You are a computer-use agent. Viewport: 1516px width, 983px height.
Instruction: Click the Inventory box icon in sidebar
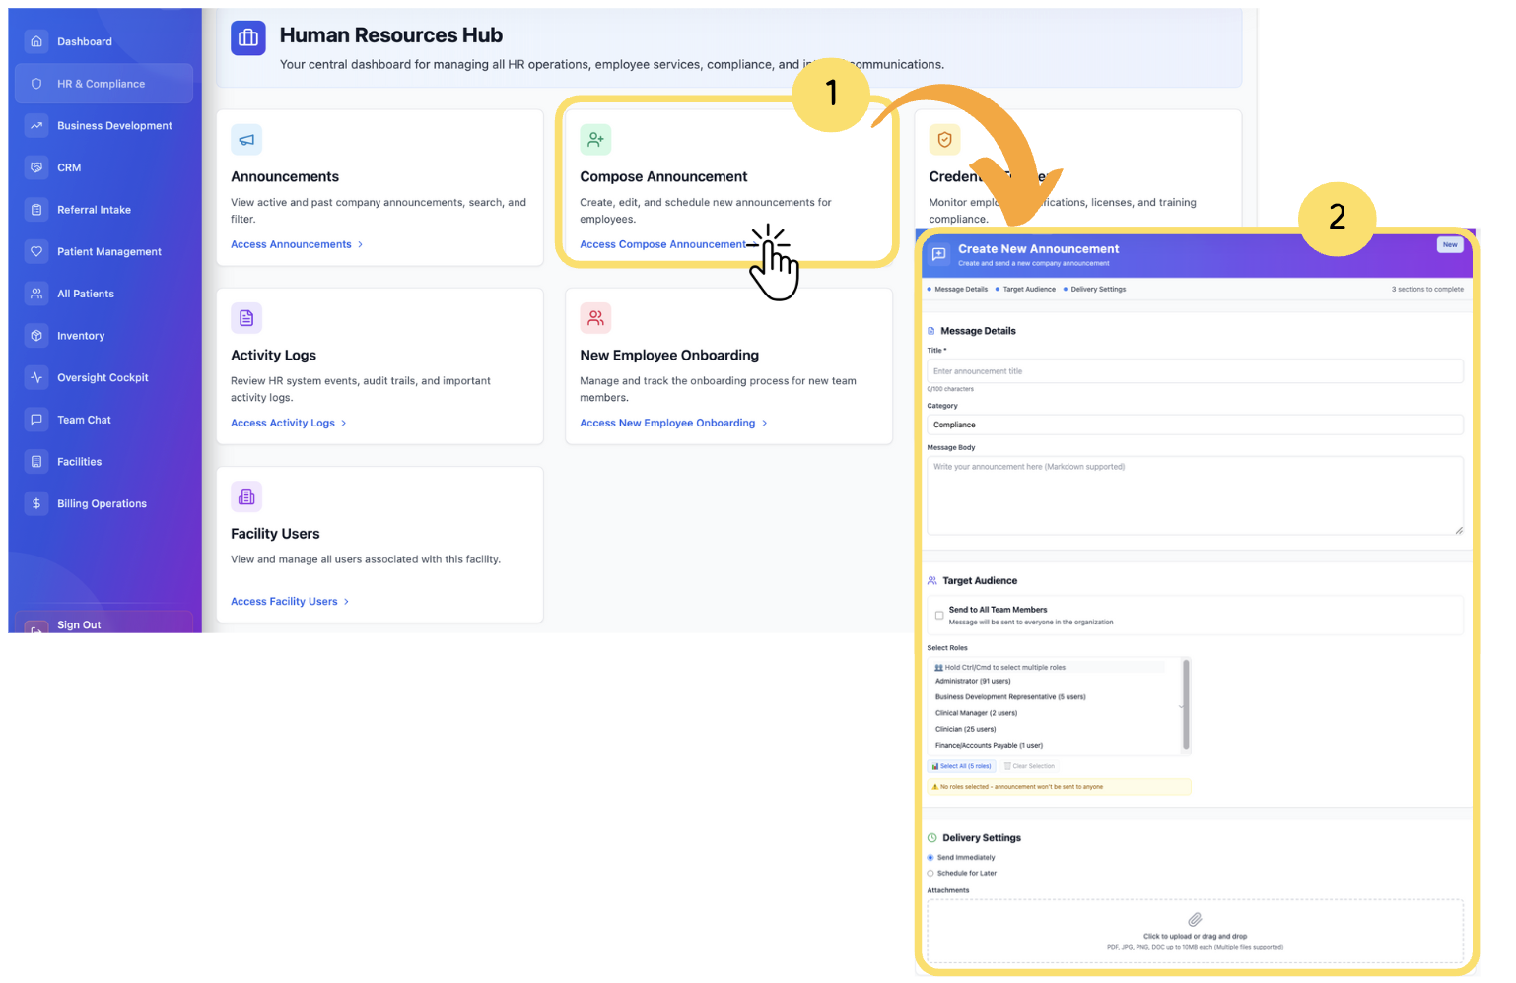pyautogui.click(x=36, y=336)
